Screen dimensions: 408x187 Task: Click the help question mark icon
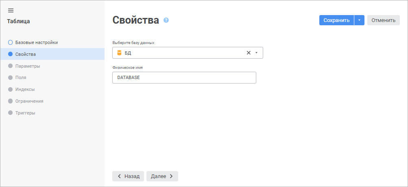[166, 20]
